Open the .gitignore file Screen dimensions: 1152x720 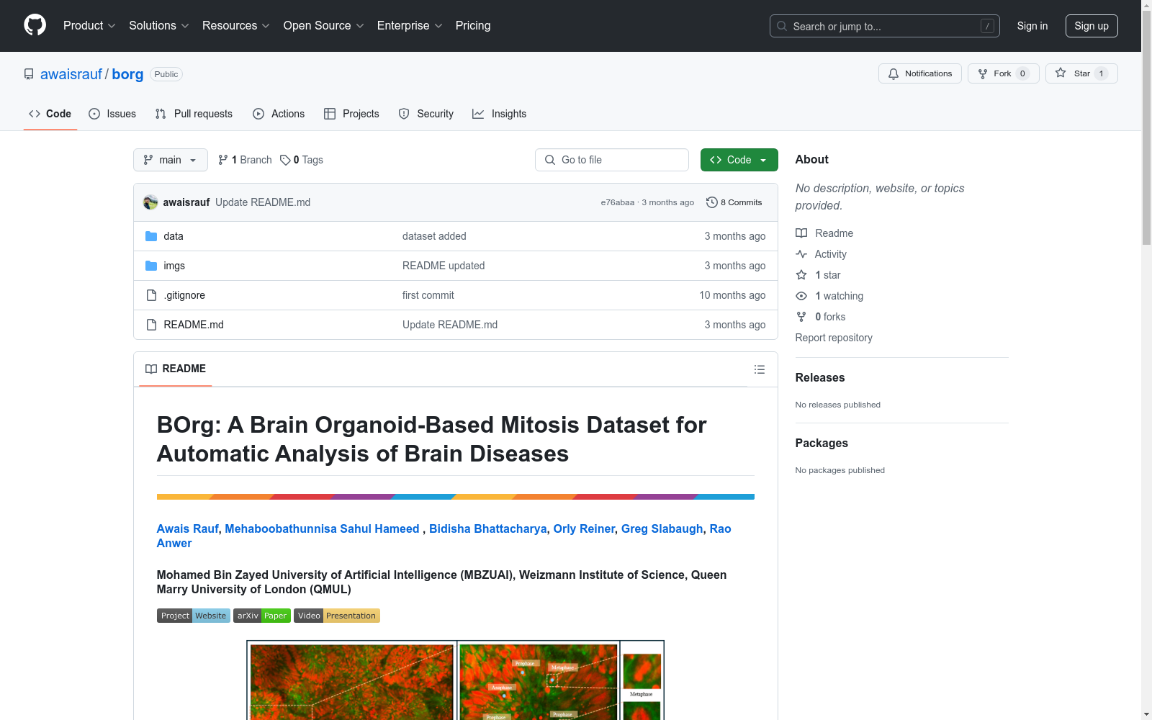pos(184,295)
